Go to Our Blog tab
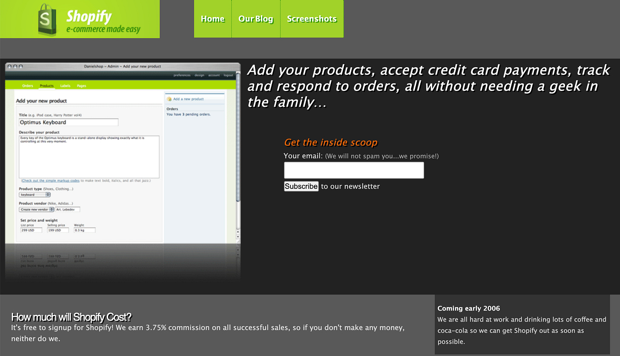Screen dimensions: 620x356 (256, 19)
